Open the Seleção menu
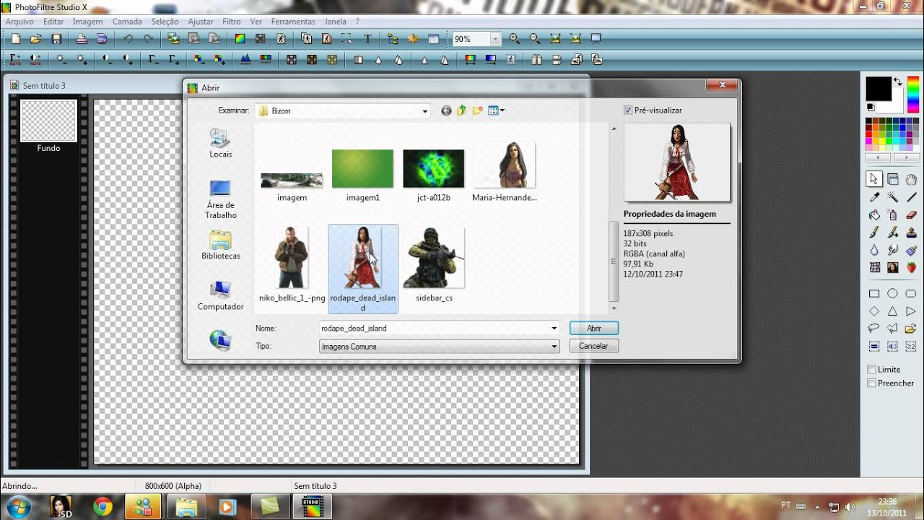 165,22
